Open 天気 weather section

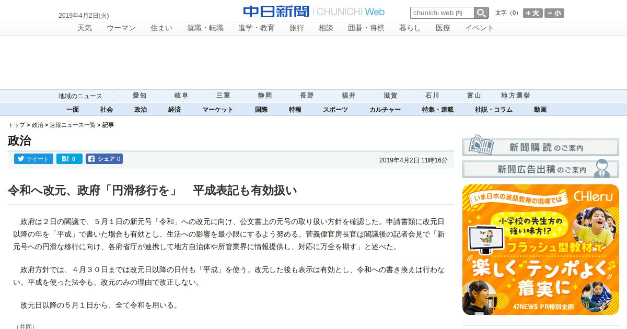[85, 28]
